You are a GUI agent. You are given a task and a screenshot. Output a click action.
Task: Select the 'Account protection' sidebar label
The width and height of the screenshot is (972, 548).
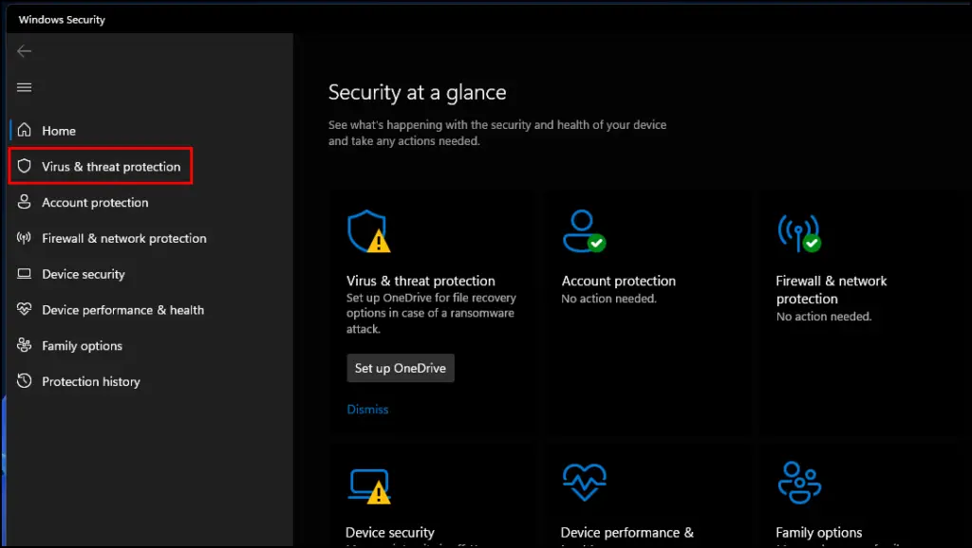[96, 203]
